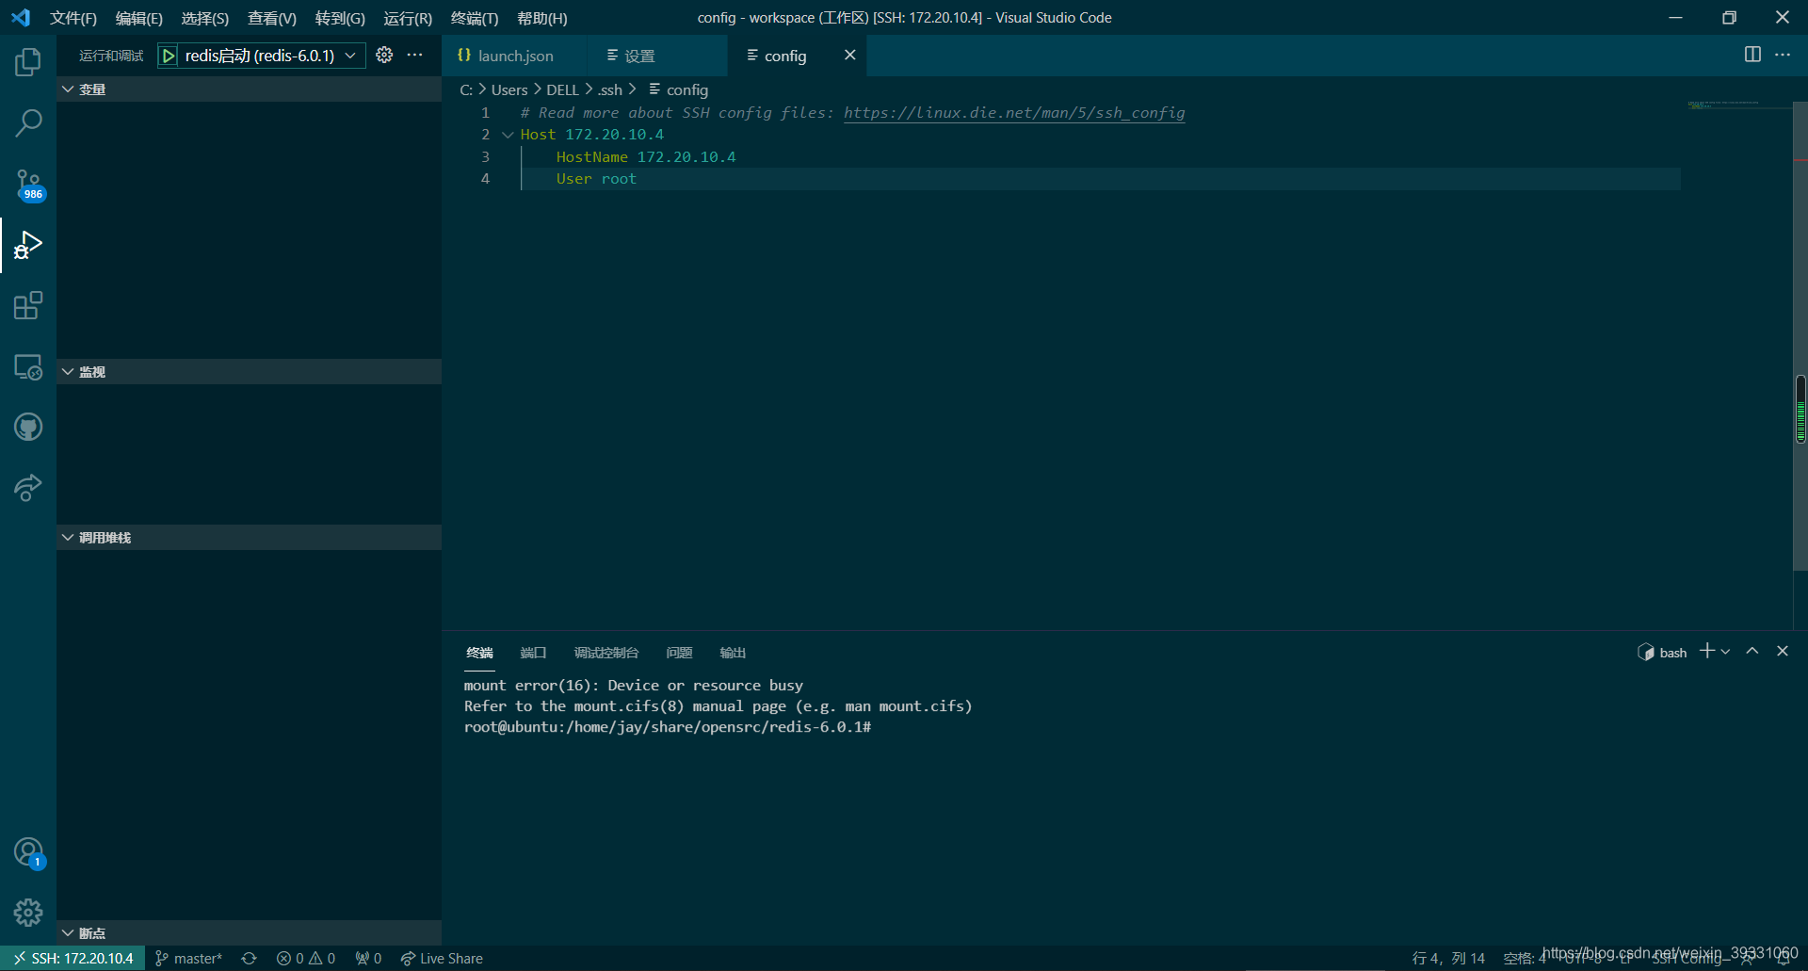1808x971 pixels.
Task: Click the config breadcrumb segment
Action: pyautogui.click(x=678, y=89)
